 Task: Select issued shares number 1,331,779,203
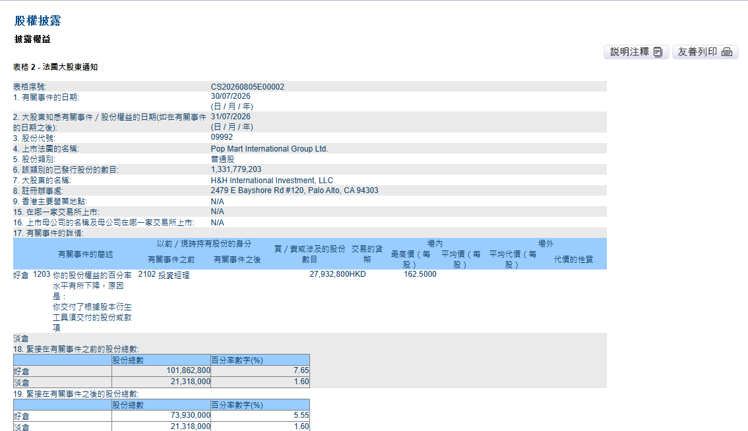point(236,170)
